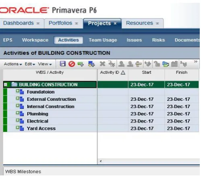Click the Save floppy disk icon
The width and height of the screenshot is (201, 179).
coord(63,64)
